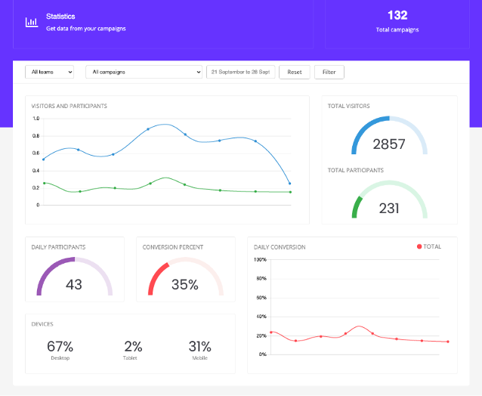Click the purple Daily Participants gauge arc
Screen dimensions: 482x396
47,271
